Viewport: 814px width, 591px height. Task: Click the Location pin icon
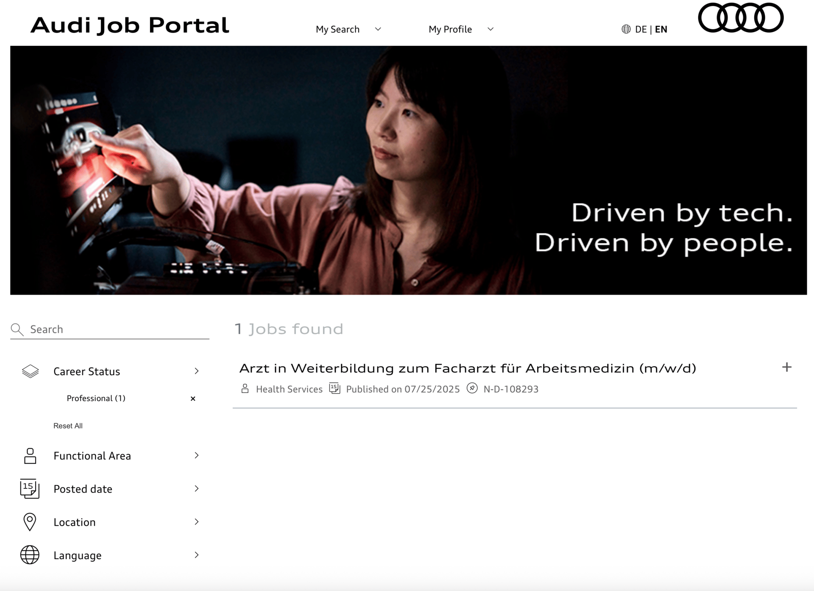coord(30,522)
